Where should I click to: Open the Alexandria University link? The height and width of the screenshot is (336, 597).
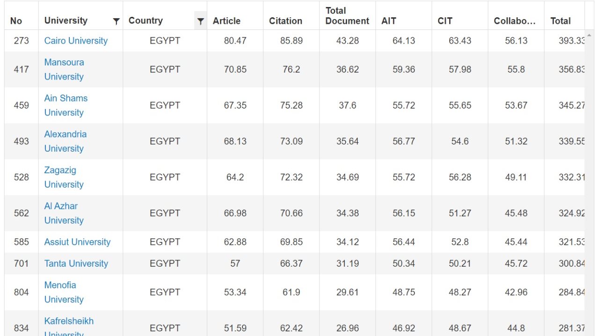[66, 141]
